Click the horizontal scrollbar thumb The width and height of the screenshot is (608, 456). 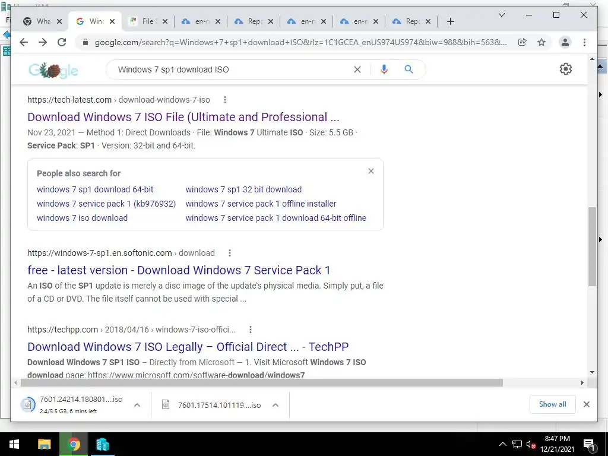(x=262, y=383)
